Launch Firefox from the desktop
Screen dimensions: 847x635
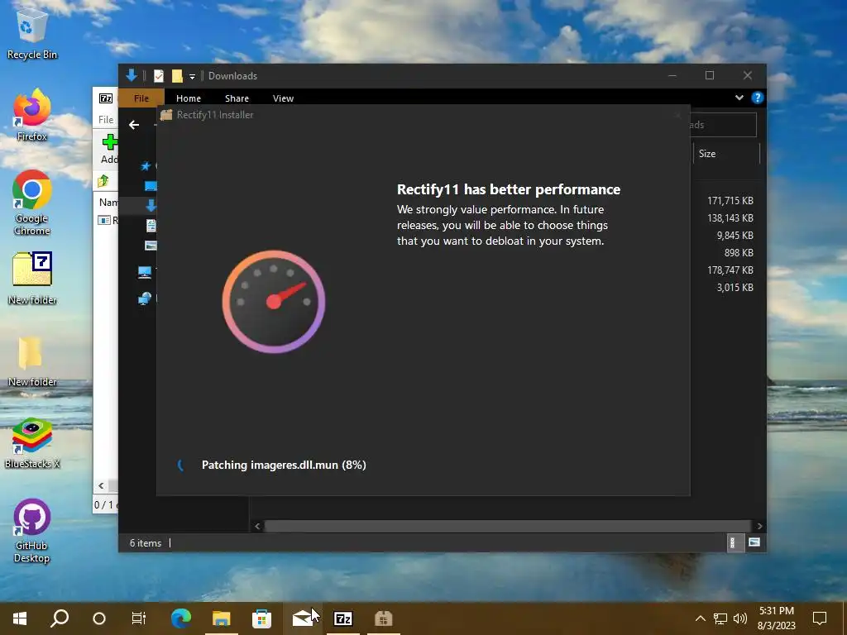coord(32,115)
